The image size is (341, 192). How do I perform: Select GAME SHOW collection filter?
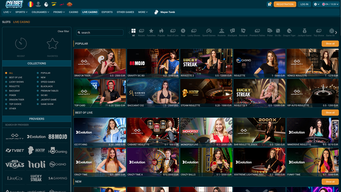click(x=45, y=104)
